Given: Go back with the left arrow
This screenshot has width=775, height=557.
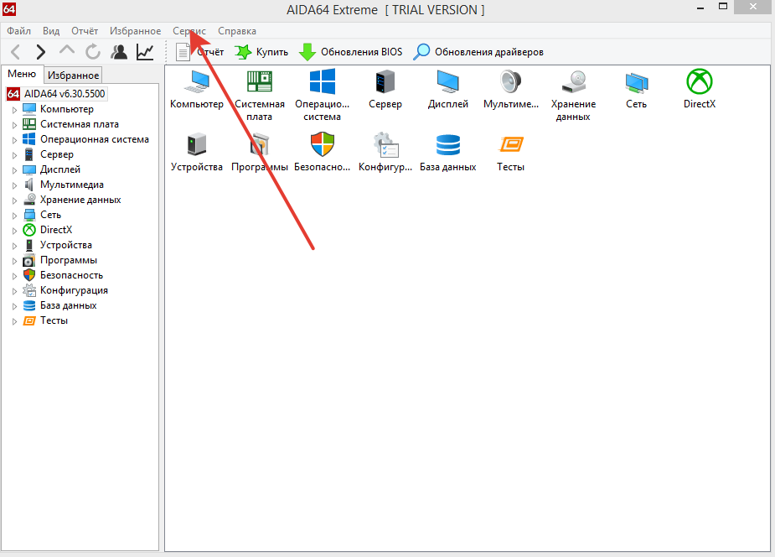Looking at the screenshot, I should point(15,52).
